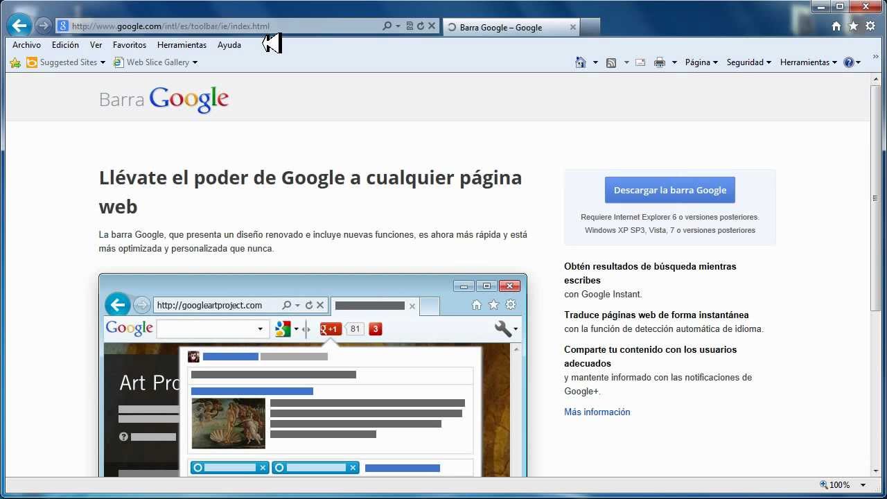Stop loading with the address bar X

tap(432, 26)
